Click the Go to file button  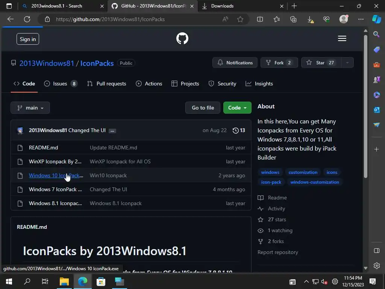click(x=203, y=108)
